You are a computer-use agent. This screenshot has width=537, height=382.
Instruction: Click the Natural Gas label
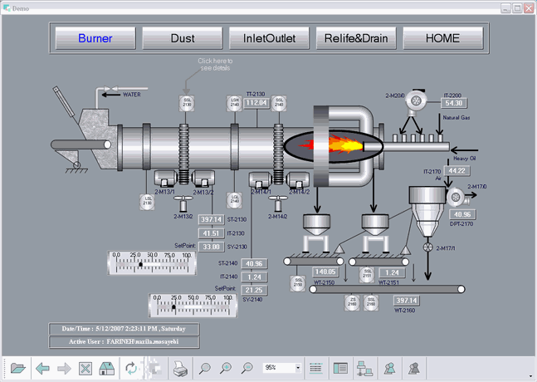pos(456,118)
